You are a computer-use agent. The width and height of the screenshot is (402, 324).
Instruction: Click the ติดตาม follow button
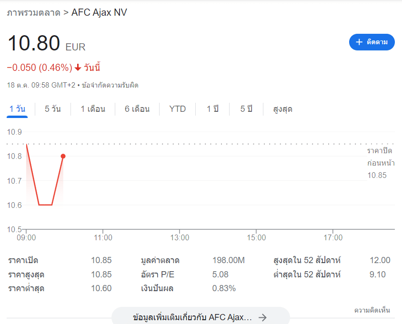click(x=372, y=42)
